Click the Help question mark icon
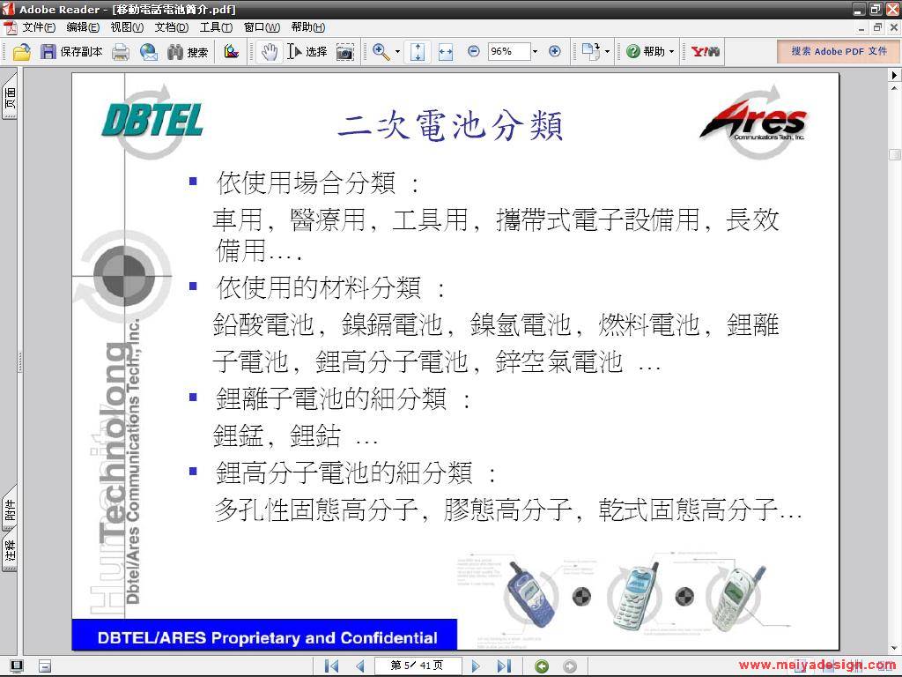Image resolution: width=902 pixels, height=677 pixels. [x=632, y=51]
